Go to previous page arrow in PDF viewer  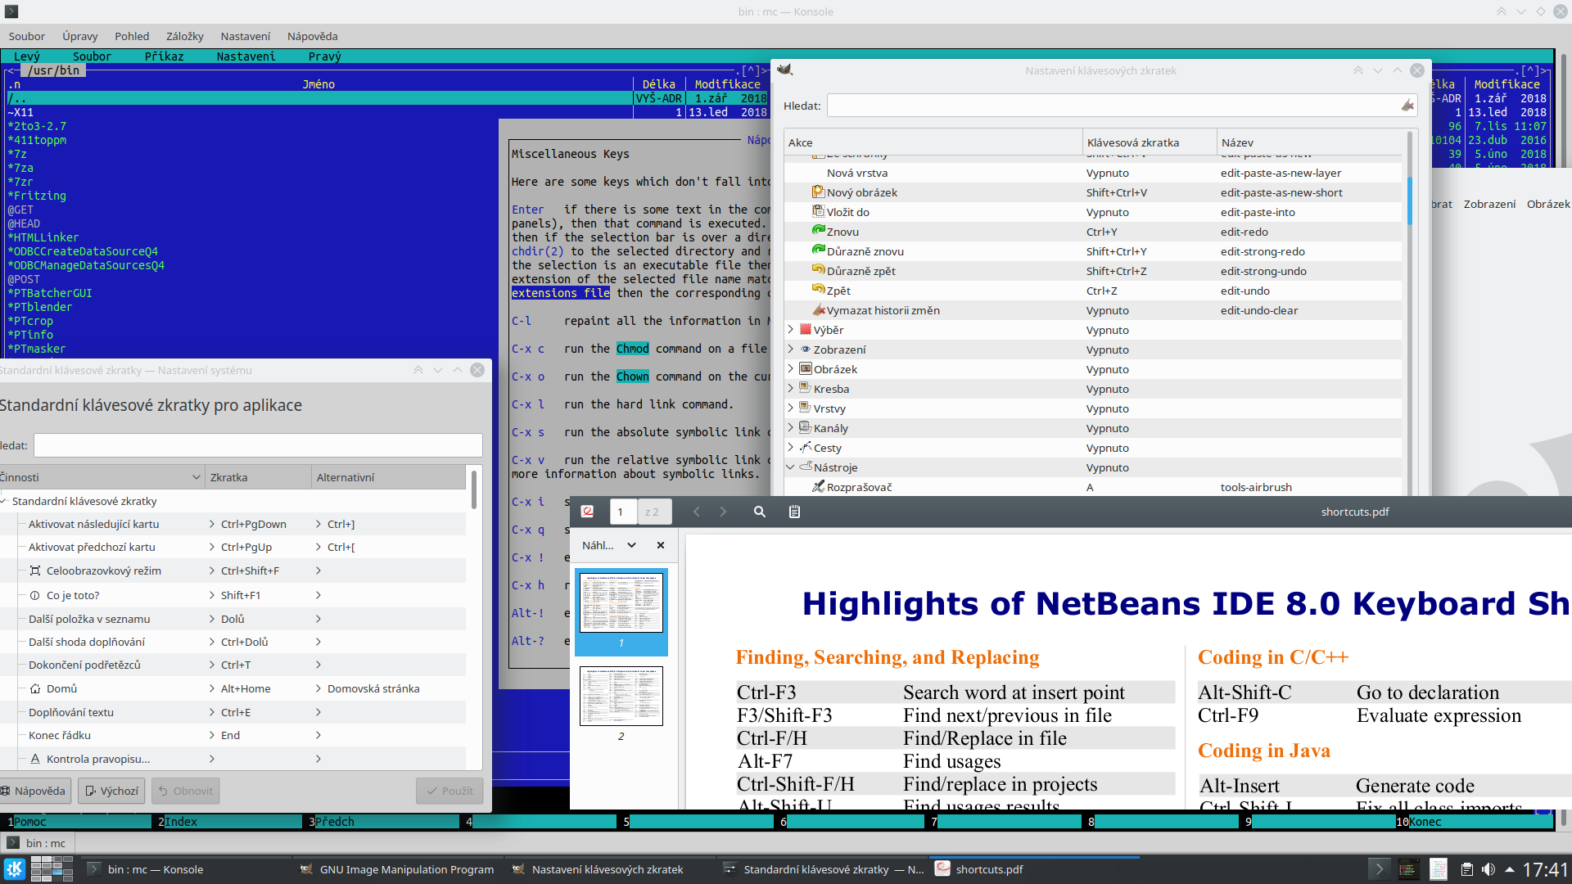point(697,512)
